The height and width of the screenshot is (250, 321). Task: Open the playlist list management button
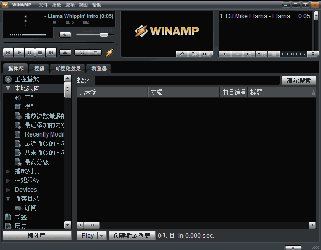coord(273,54)
